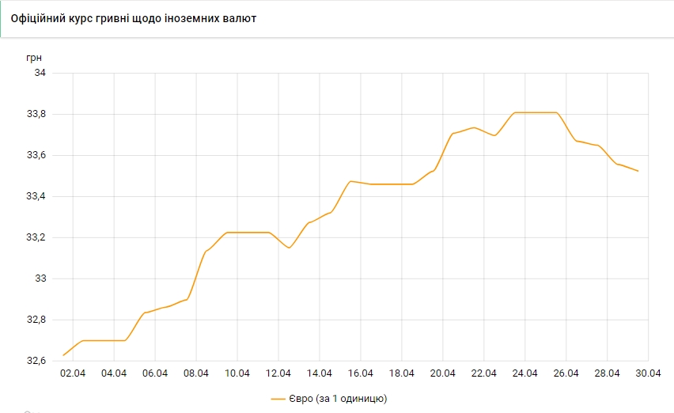This screenshot has height=413, width=674.
Task: Click the 30.04 x-axis date label
Action: [x=649, y=373]
